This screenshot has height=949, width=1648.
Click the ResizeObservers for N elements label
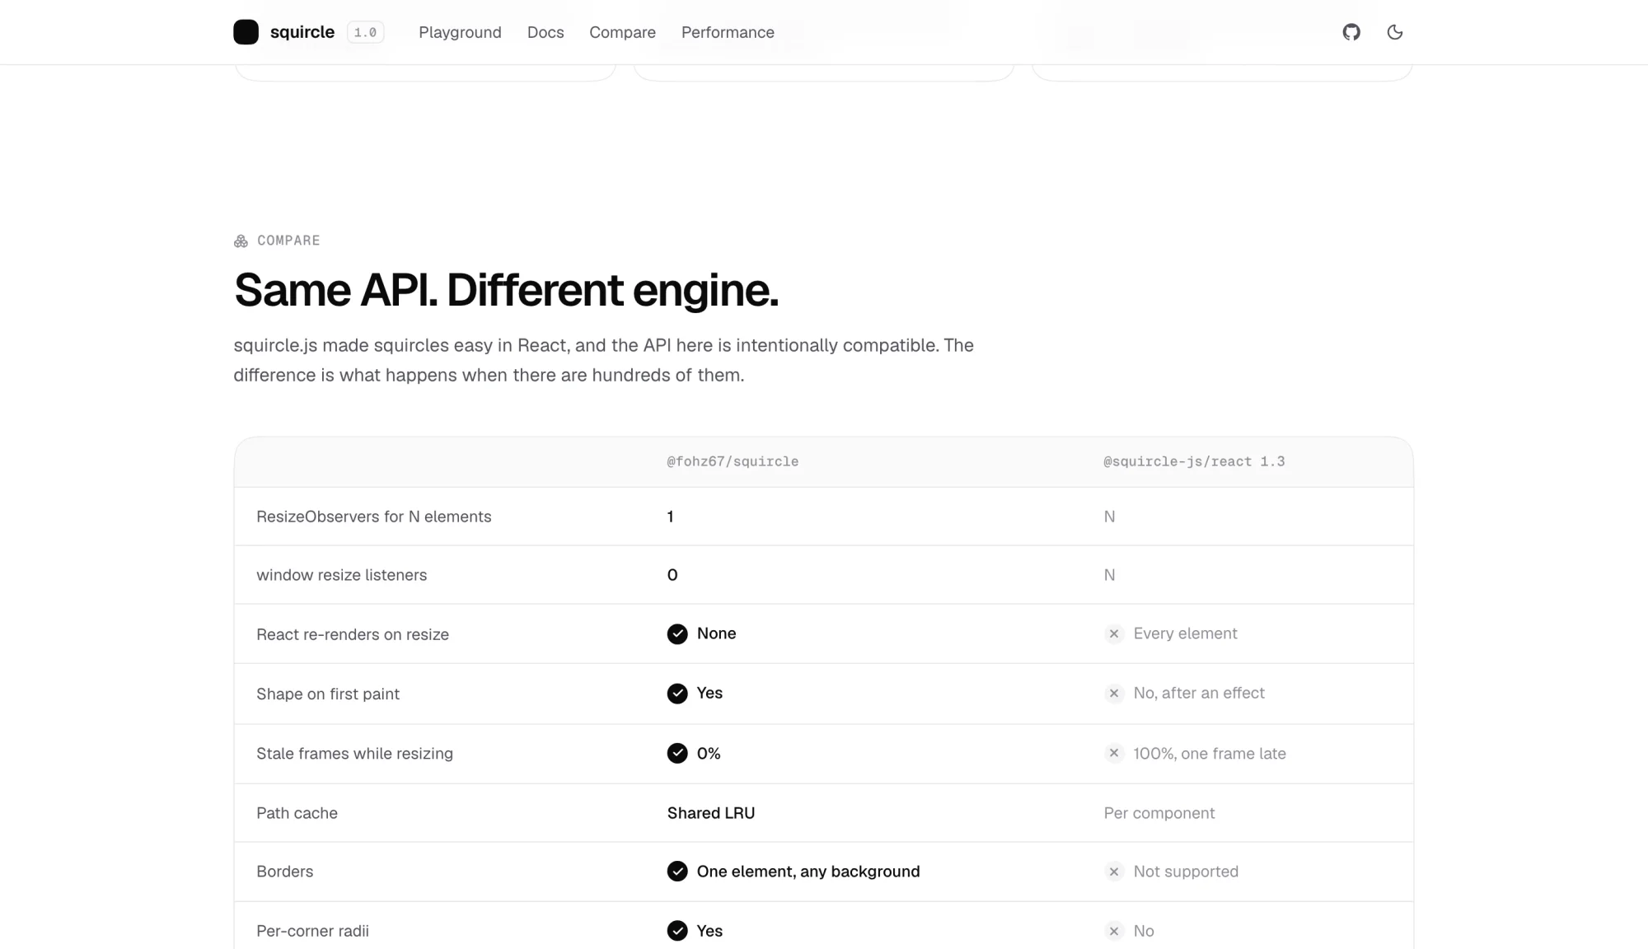[x=374, y=517]
